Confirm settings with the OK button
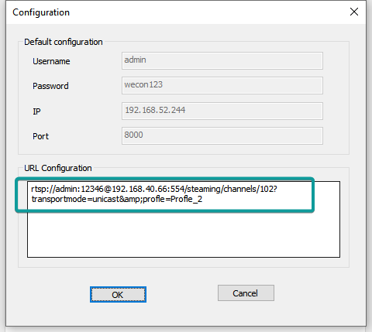 click(118, 294)
